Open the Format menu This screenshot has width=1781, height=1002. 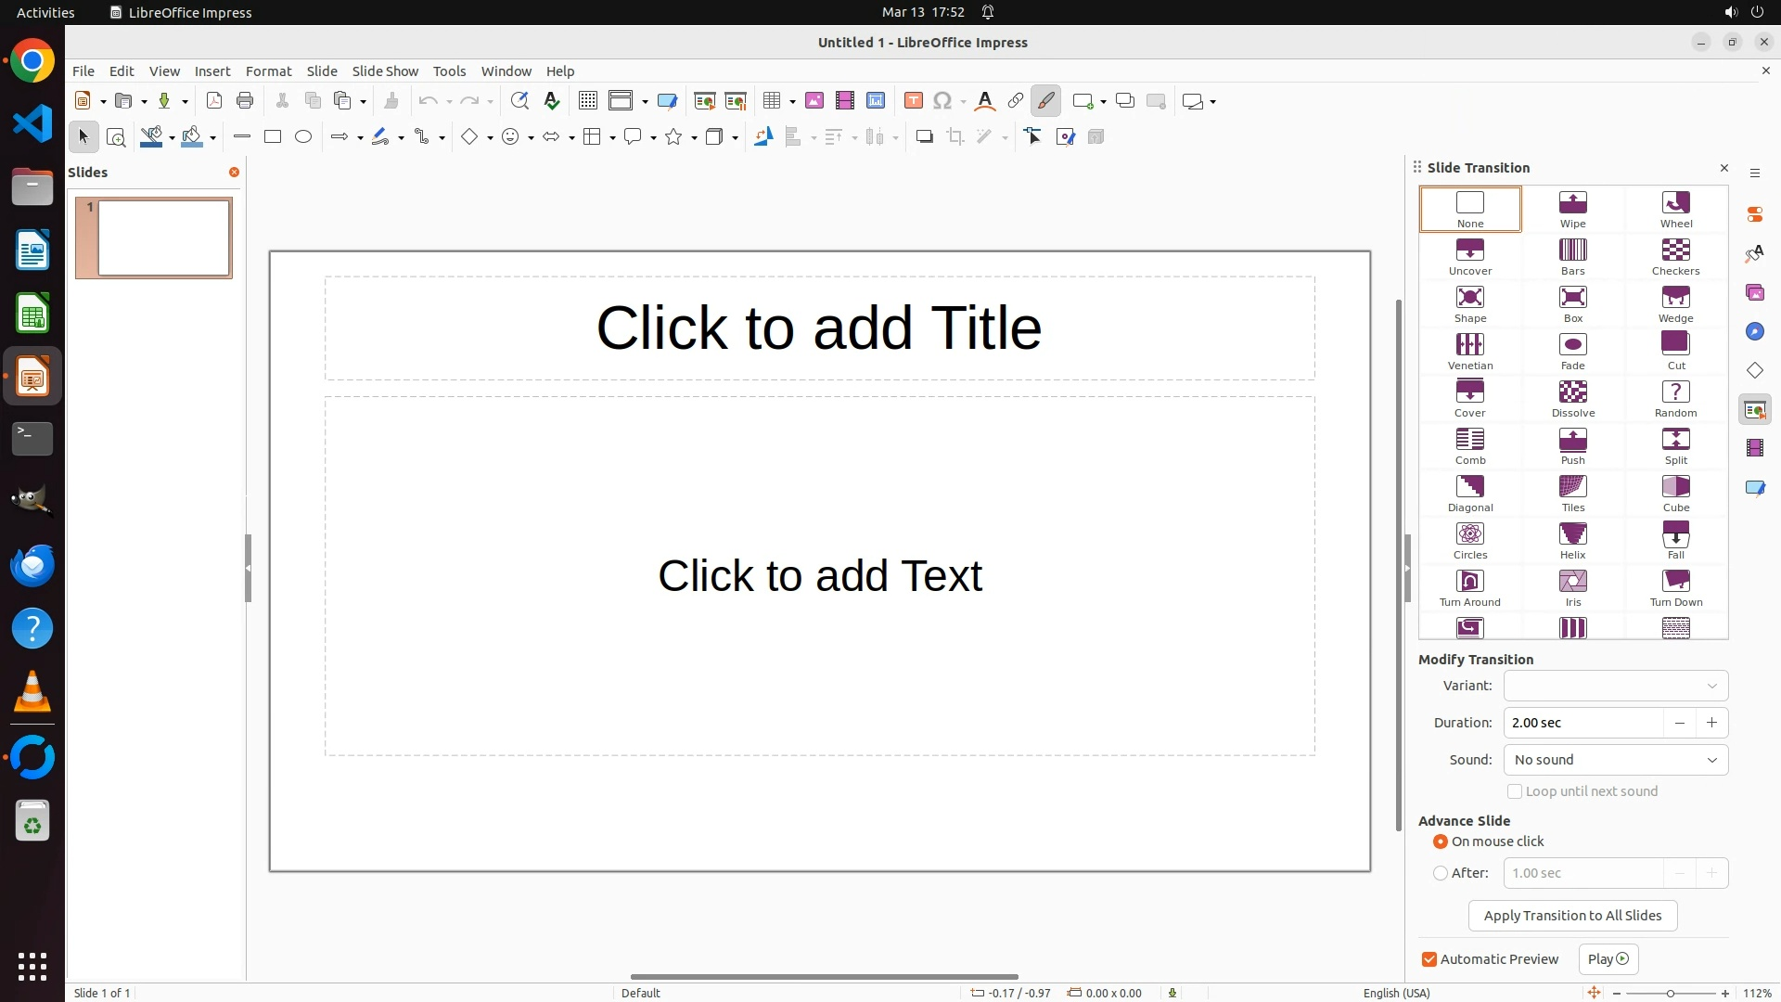268,71
